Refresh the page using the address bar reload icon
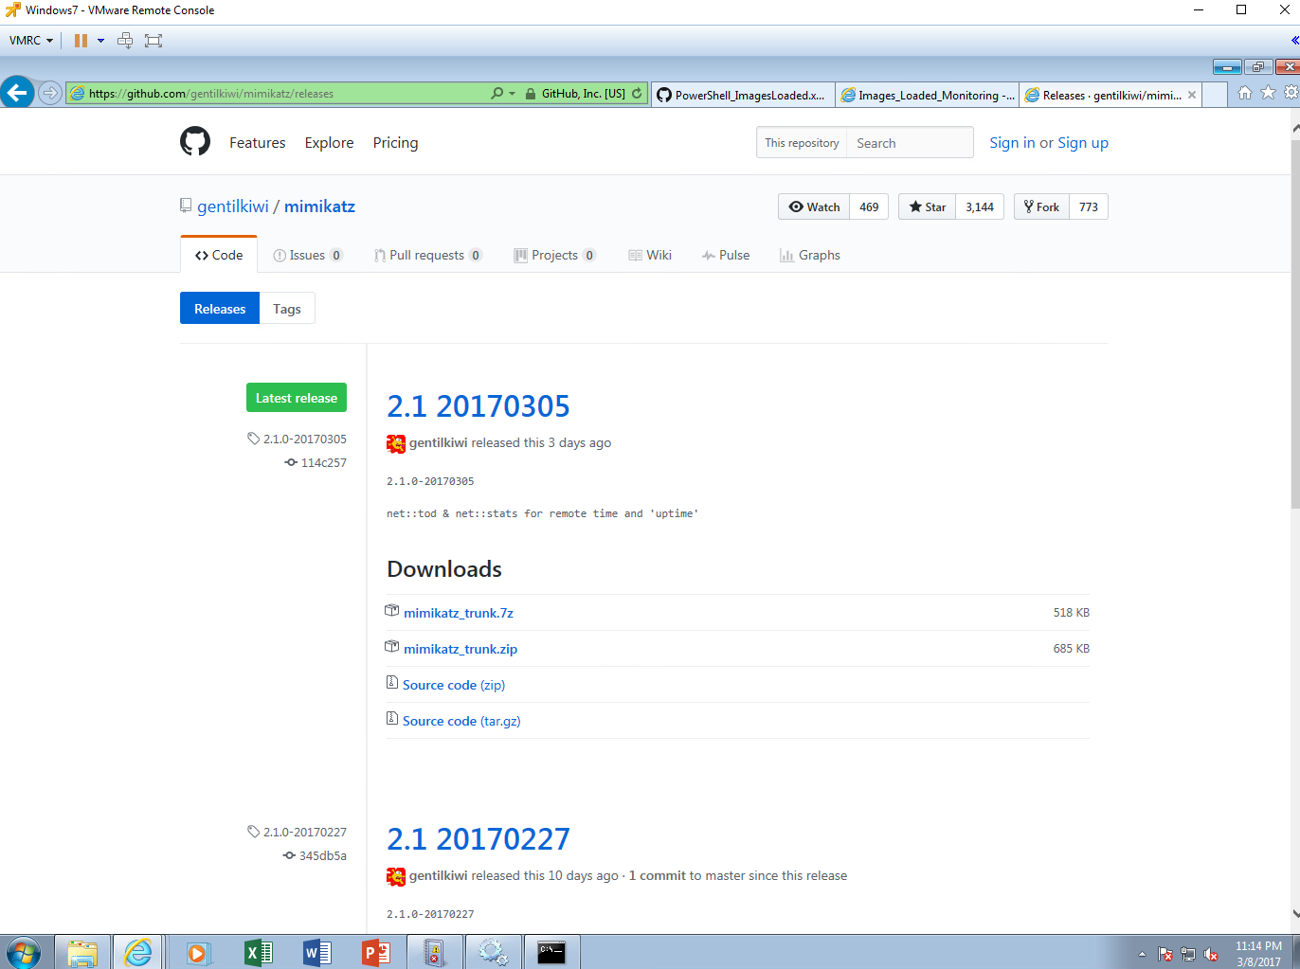Image resolution: width=1300 pixels, height=969 pixels. point(637,94)
